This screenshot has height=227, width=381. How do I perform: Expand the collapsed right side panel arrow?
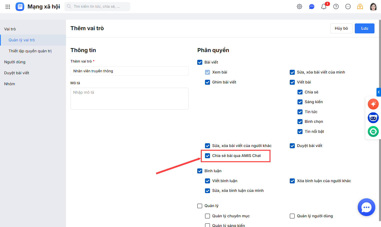(379, 92)
